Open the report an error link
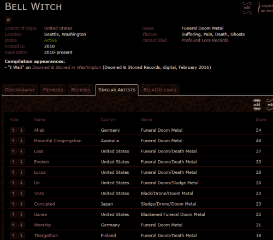This screenshot has height=240, width=273. [265, 8]
